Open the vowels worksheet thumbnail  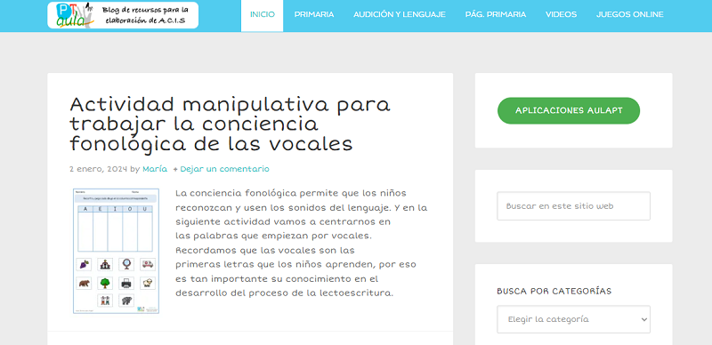click(117, 251)
